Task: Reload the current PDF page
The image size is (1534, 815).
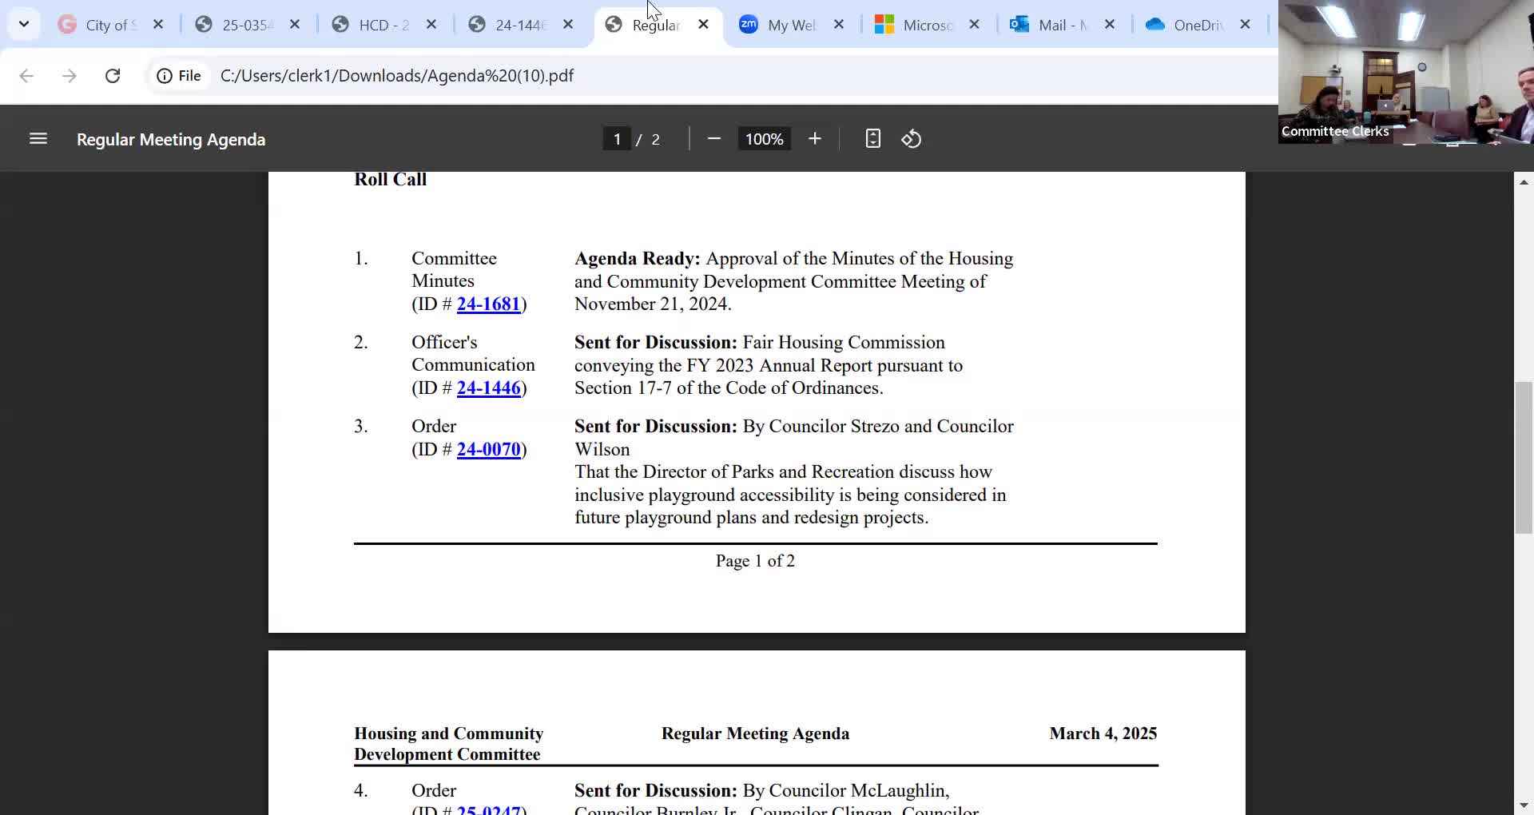Action: point(113,76)
